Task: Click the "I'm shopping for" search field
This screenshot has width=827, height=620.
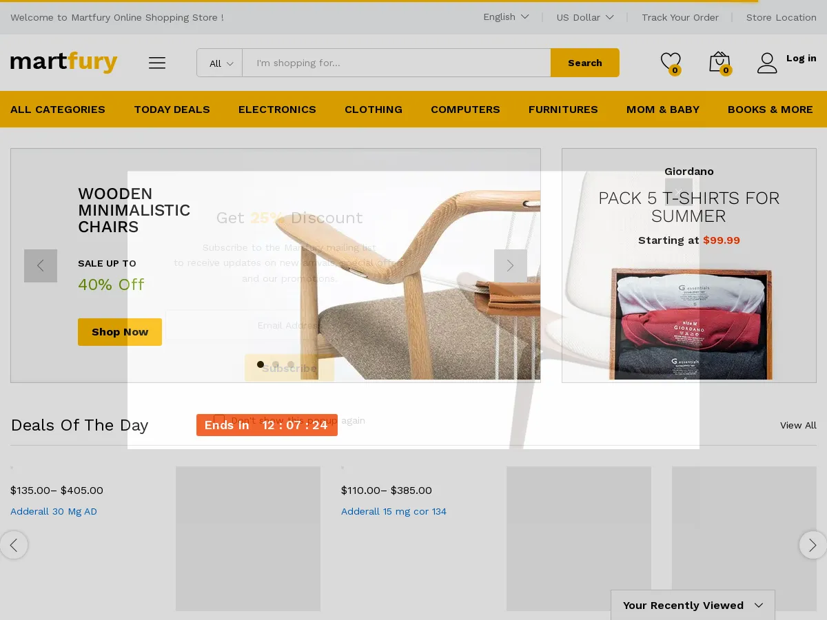Action: coord(396,63)
